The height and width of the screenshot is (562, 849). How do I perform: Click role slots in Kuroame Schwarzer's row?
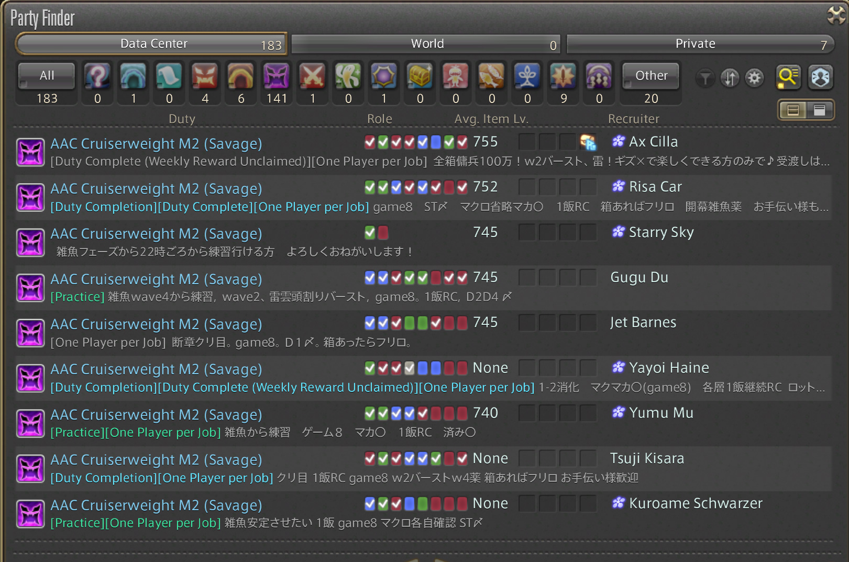416,503
